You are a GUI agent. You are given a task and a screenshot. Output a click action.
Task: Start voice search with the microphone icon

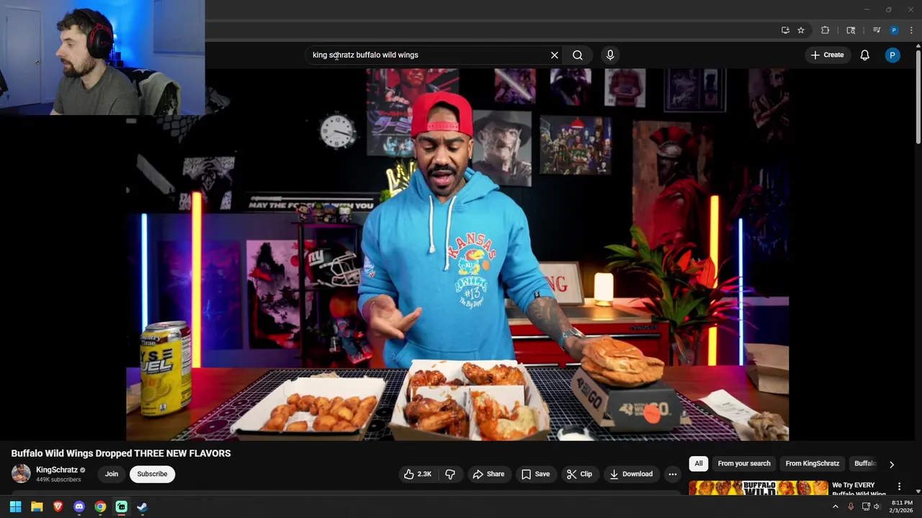pyautogui.click(x=610, y=55)
